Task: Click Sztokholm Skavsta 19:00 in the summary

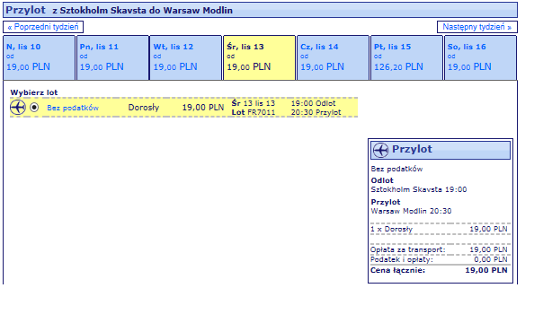Action: point(419,190)
